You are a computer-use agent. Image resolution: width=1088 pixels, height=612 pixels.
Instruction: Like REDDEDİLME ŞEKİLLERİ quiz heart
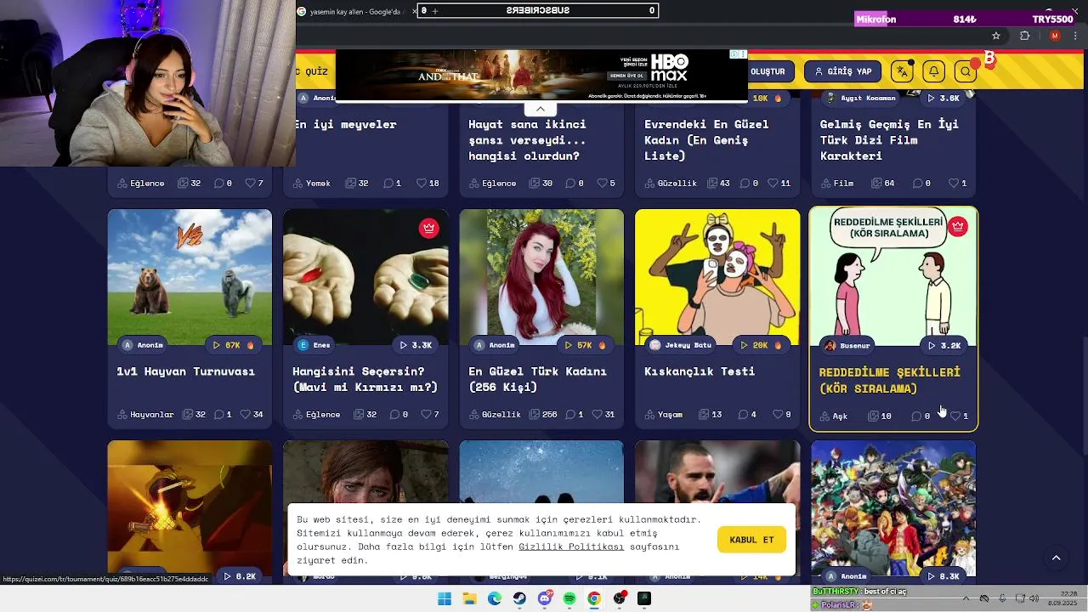point(955,416)
